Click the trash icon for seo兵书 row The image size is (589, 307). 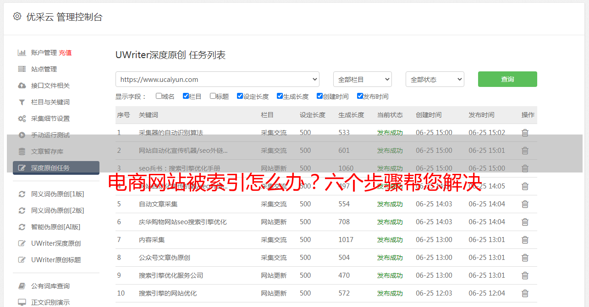(525, 168)
